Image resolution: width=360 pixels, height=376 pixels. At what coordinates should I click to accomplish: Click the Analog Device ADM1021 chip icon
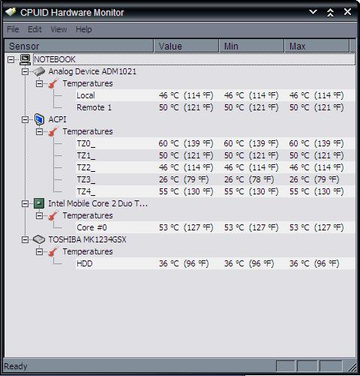pyautogui.click(x=39, y=71)
